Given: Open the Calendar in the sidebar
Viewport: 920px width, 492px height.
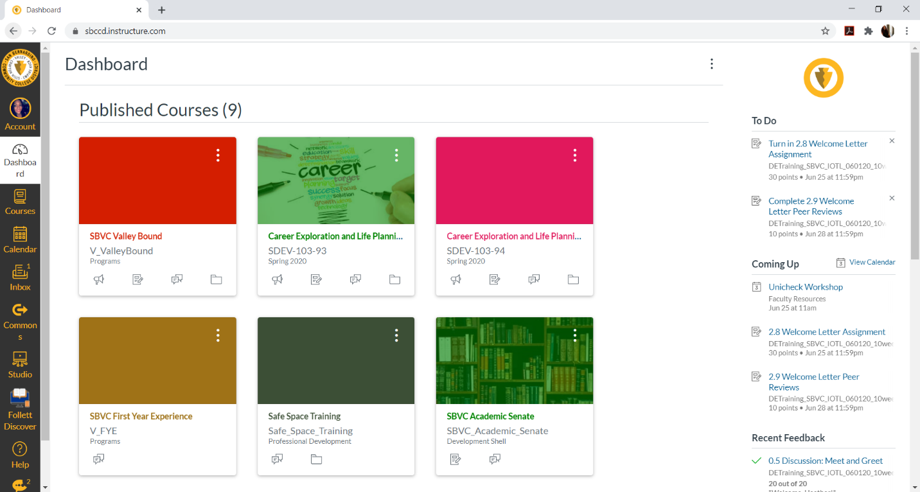Looking at the screenshot, I should click(x=20, y=240).
